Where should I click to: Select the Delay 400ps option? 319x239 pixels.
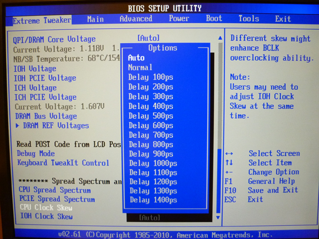(151, 106)
